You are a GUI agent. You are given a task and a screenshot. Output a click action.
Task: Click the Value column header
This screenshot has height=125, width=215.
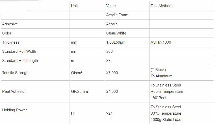pyautogui.click(x=111, y=6)
